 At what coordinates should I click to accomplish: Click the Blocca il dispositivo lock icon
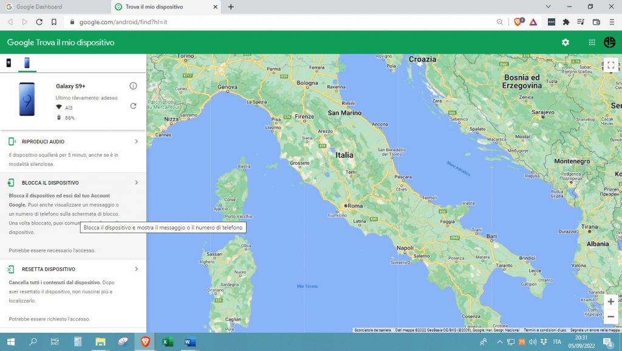(12, 182)
